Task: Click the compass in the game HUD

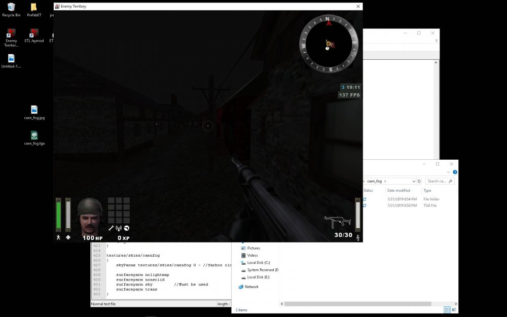Action: click(x=329, y=43)
